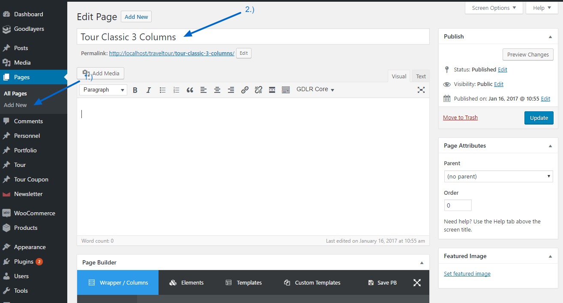Open the Parent page dropdown

(498, 176)
